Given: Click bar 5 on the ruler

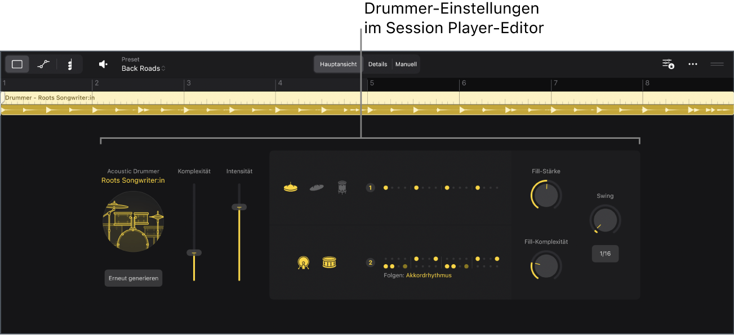Looking at the screenshot, I should coord(371,83).
